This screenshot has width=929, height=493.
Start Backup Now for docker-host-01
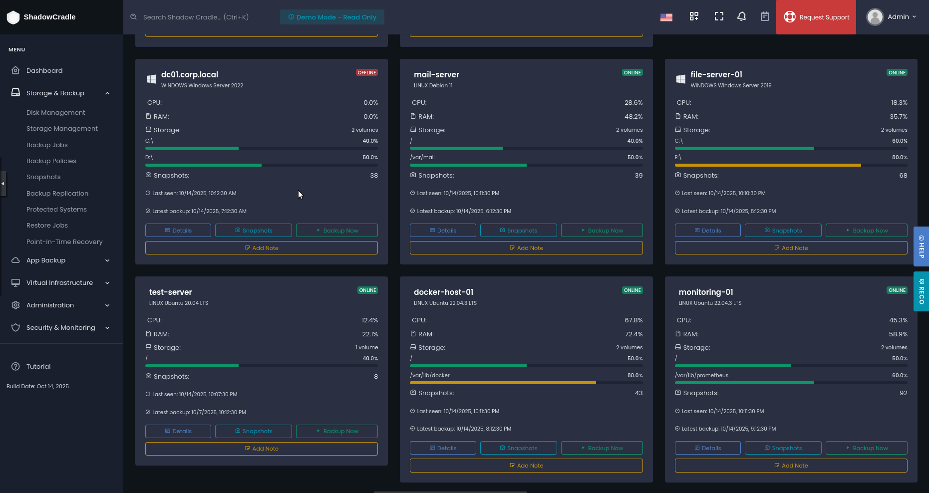pyautogui.click(x=602, y=448)
